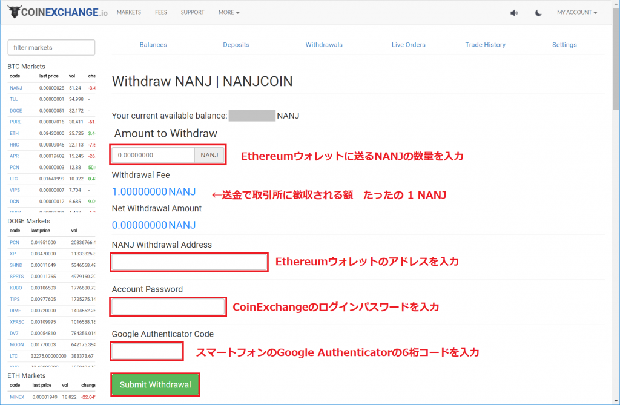Mute sound via the speaker icon
This screenshot has height=405, width=620.
coord(514,13)
